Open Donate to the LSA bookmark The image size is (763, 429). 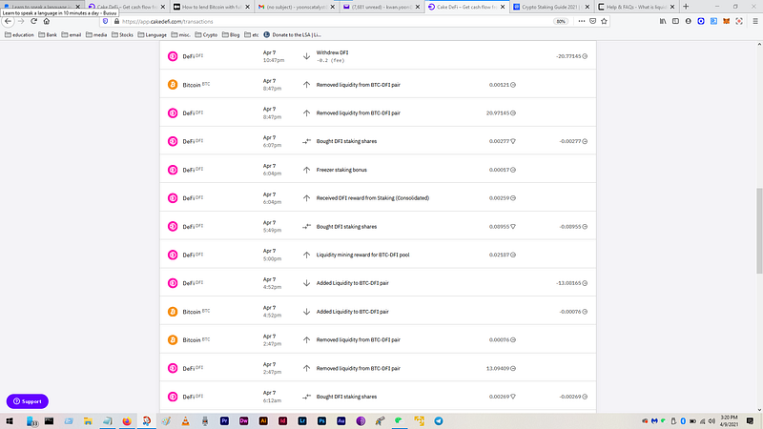292,35
